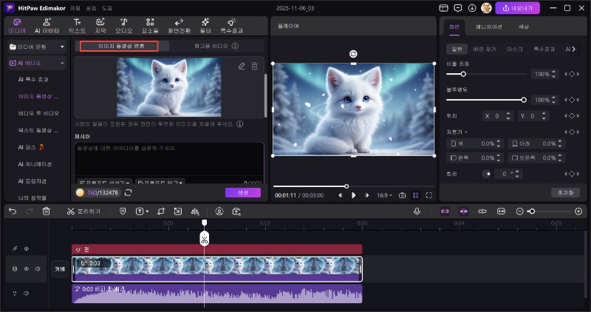The image size is (591, 312).
Task: Enter fullscreen preview in the player
Action: [429, 195]
